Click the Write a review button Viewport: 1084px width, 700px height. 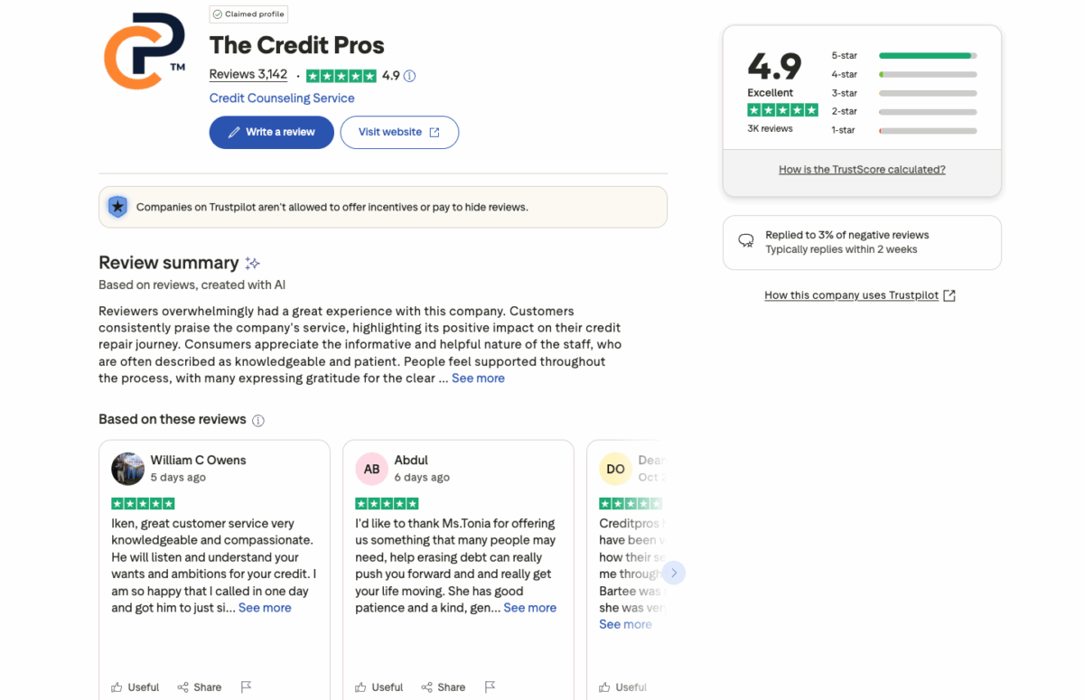pyautogui.click(x=271, y=132)
